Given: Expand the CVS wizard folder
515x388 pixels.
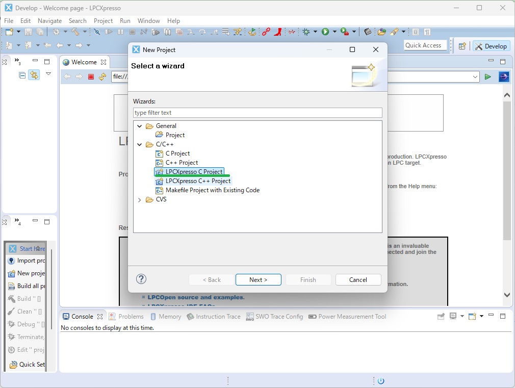Looking at the screenshot, I should click(140, 200).
